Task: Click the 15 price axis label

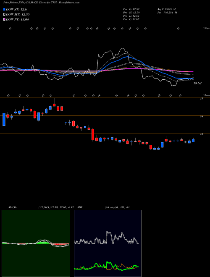Action: click(x=201, y=99)
